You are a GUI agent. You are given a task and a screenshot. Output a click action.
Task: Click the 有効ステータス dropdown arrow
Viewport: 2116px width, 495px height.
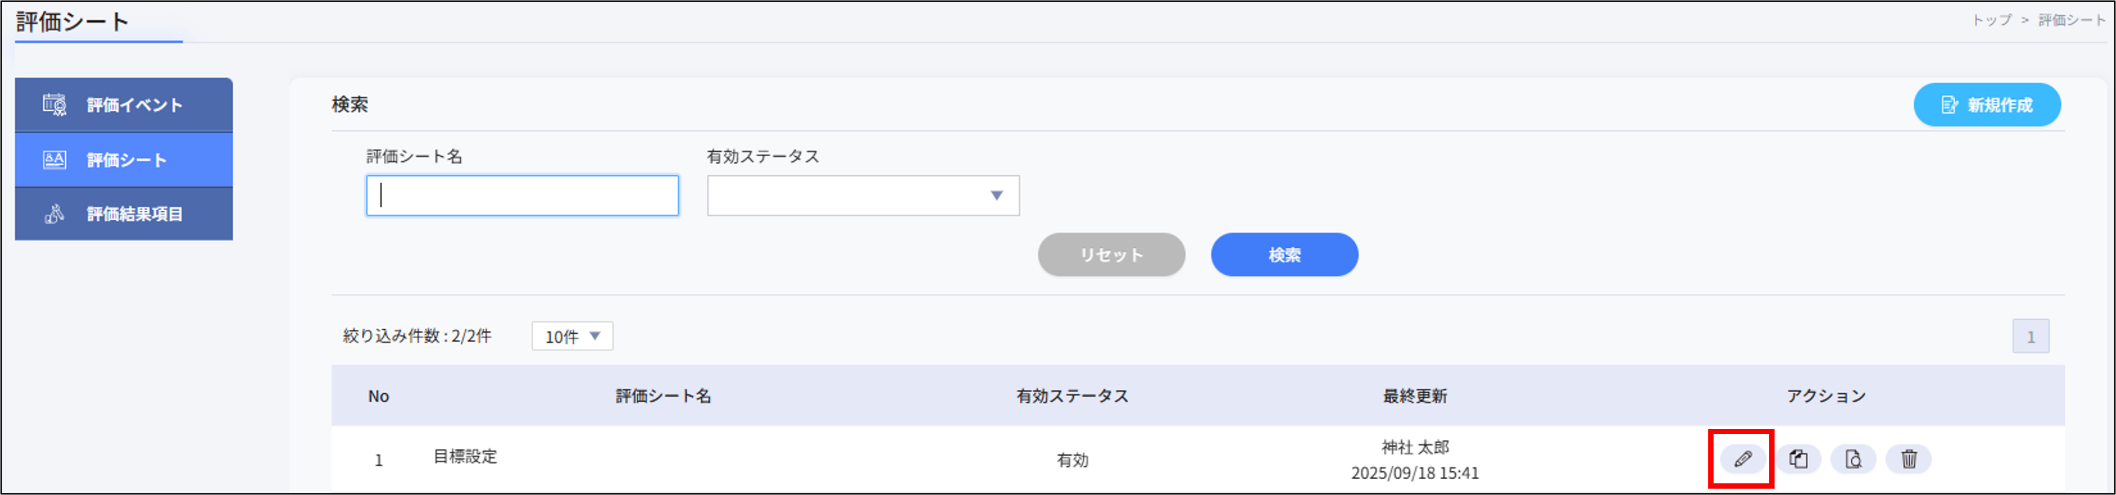point(996,195)
